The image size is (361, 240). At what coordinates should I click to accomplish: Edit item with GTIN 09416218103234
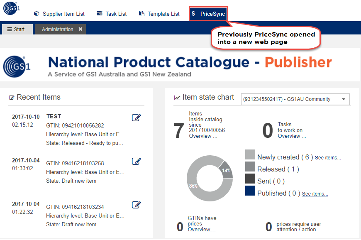click(x=136, y=205)
